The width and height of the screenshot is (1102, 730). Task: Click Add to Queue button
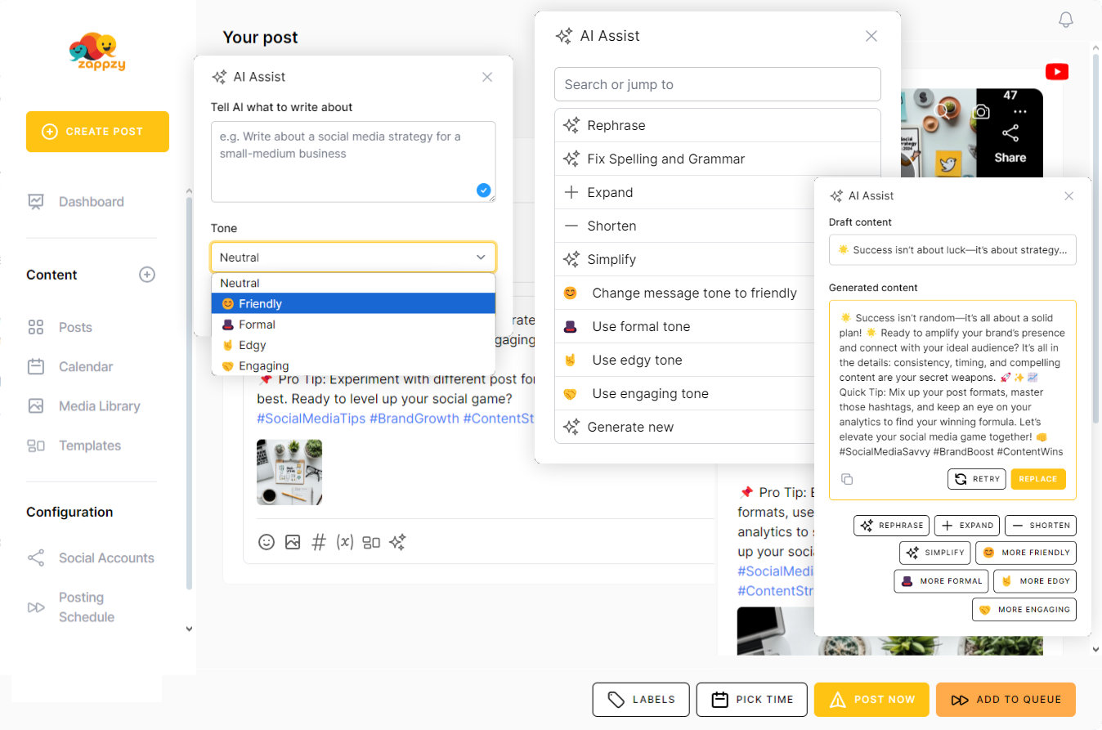(1006, 700)
